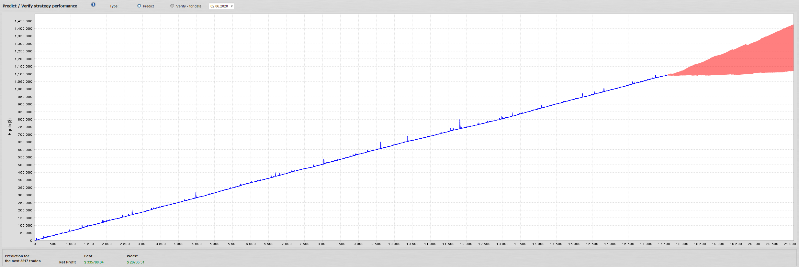Click the Type: label
Image resolution: width=799 pixels, height=267 pixels.
click(x=114, y=6)
